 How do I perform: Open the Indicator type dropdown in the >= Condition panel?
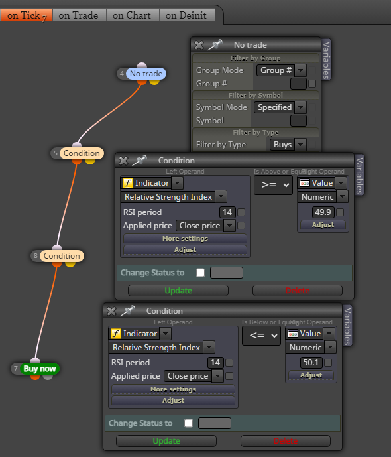(178, 183)
